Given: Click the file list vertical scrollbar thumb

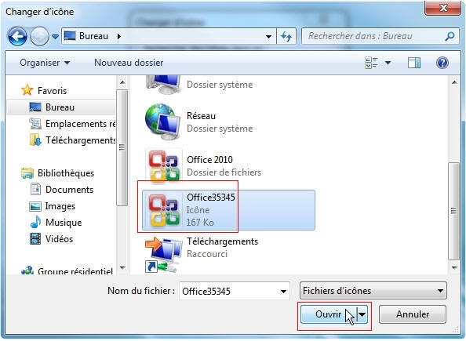Looking at the screenshot, I should click(453, 211).
